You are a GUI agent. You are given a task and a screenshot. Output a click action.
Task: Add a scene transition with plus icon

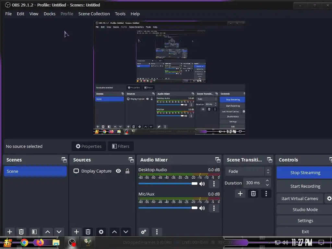tap(240, 194)
